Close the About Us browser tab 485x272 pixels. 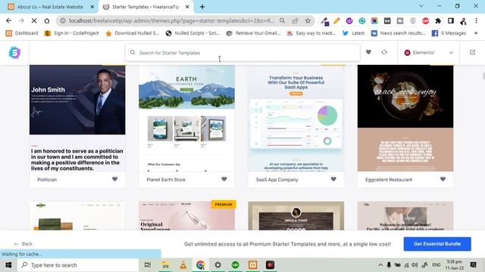pos(92,7)
